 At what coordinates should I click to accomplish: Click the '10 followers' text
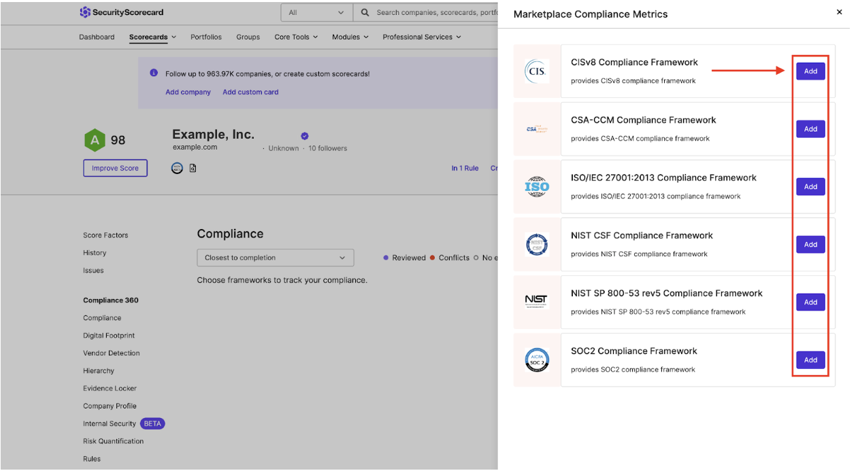coord(328,148)
